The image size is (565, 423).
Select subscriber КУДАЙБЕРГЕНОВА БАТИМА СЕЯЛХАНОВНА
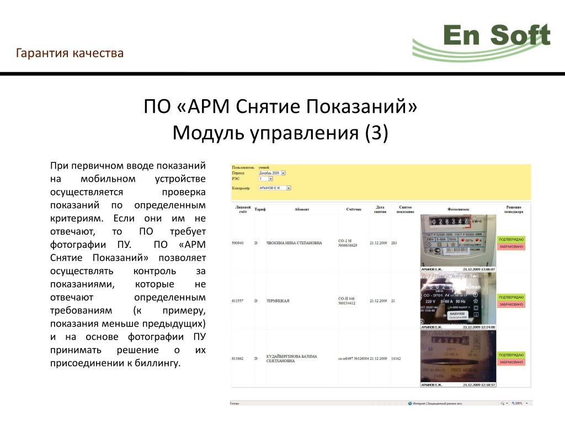(291, 359)
